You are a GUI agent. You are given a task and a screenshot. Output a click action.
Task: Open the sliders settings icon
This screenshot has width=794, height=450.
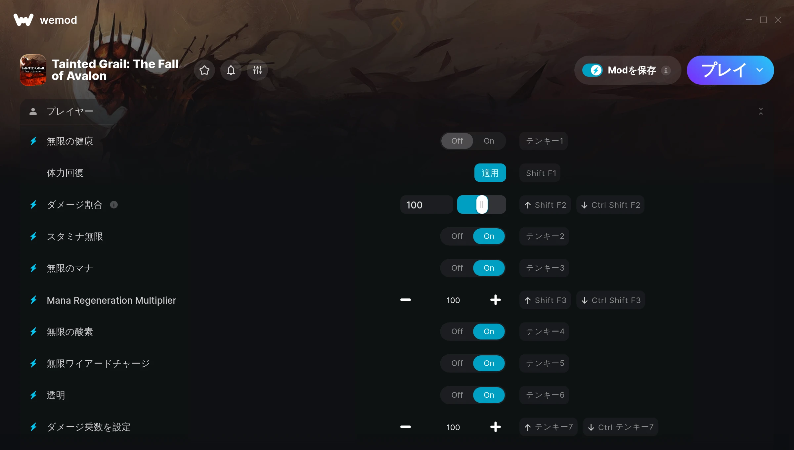(257, 70)
